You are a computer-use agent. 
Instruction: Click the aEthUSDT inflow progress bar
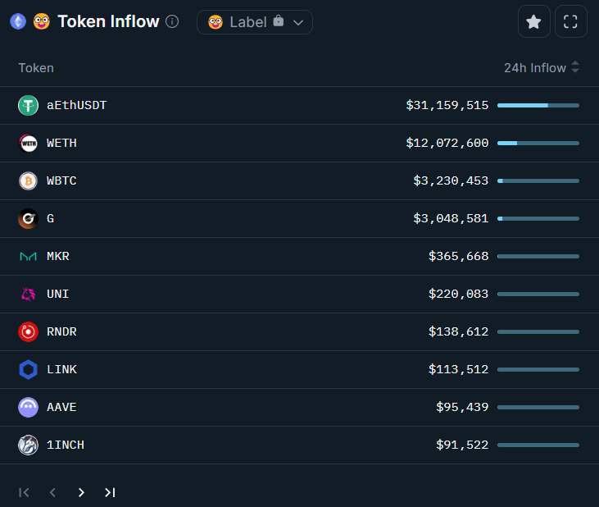click(538, 106)
